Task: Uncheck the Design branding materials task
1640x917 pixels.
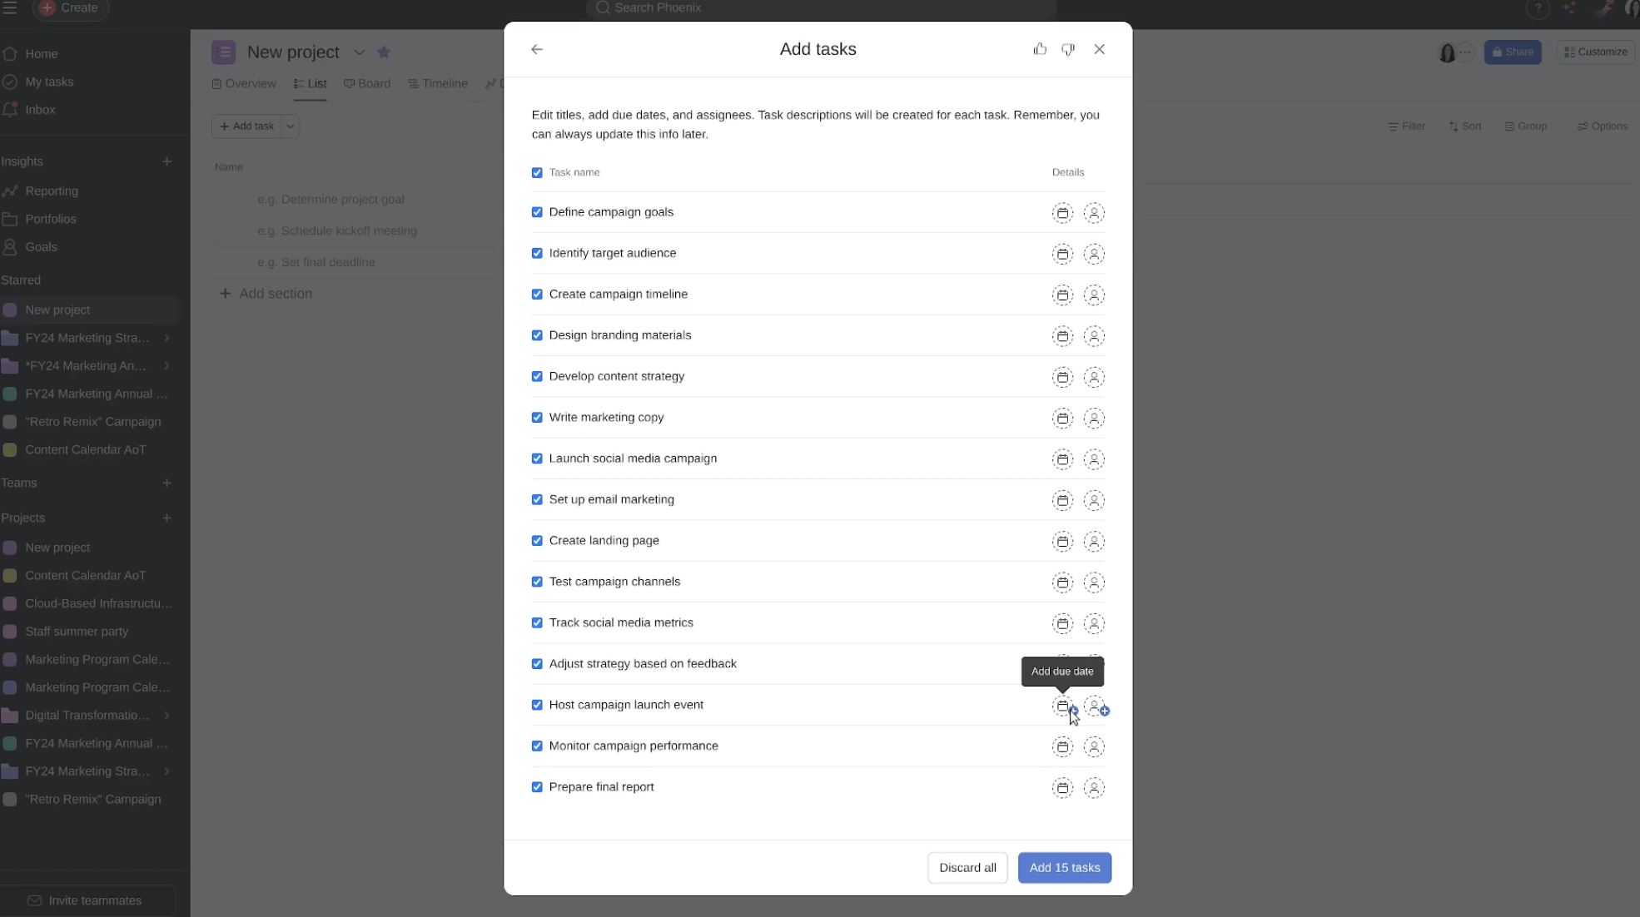Action: [x=537, y=335]
